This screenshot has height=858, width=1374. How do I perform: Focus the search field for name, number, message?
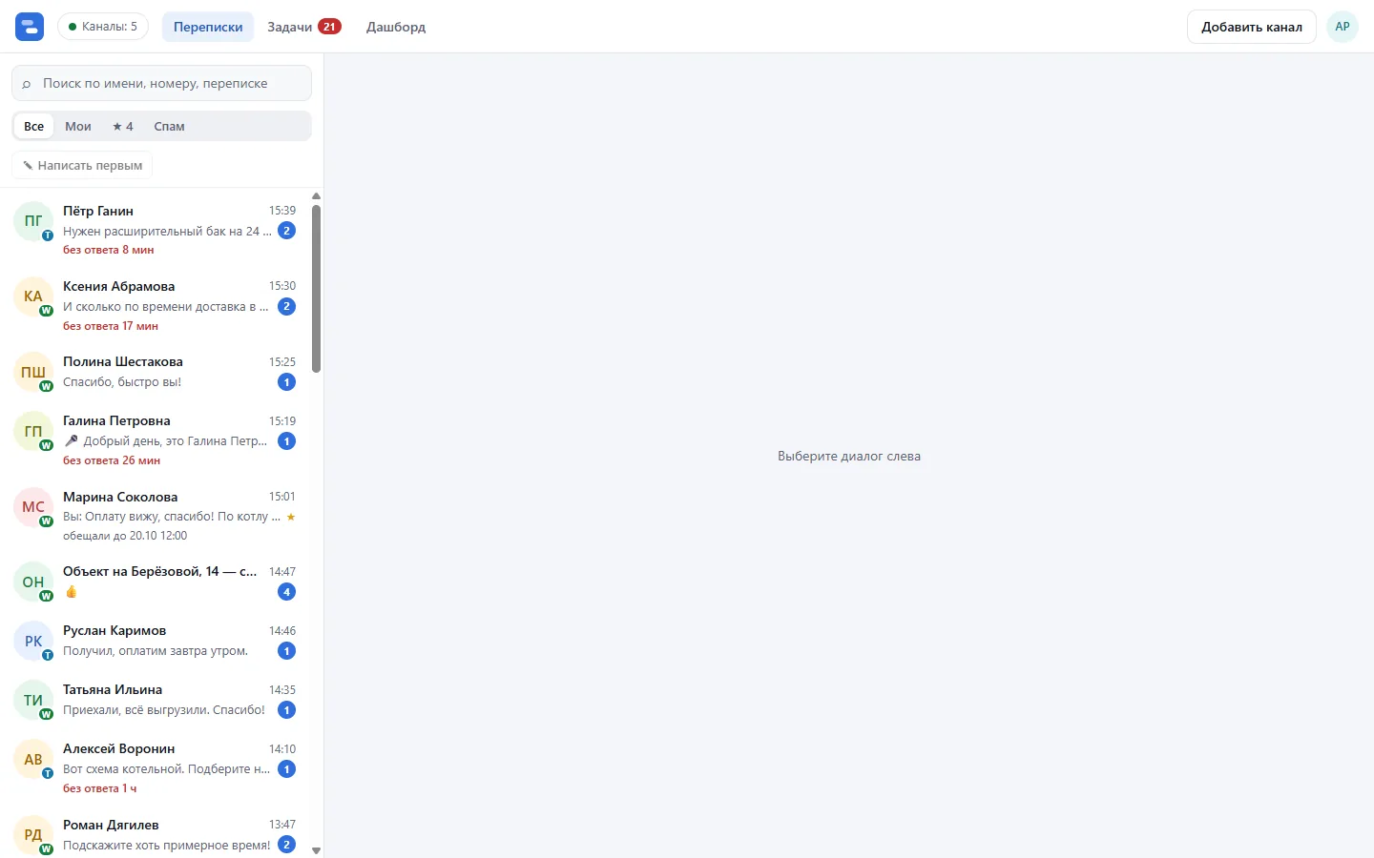161,83
